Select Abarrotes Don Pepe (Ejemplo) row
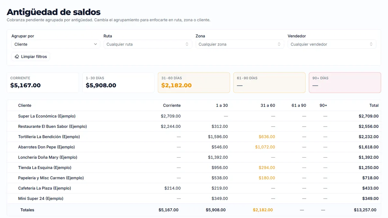Viewport: 388px width, 218px height. tap(194, 147)
